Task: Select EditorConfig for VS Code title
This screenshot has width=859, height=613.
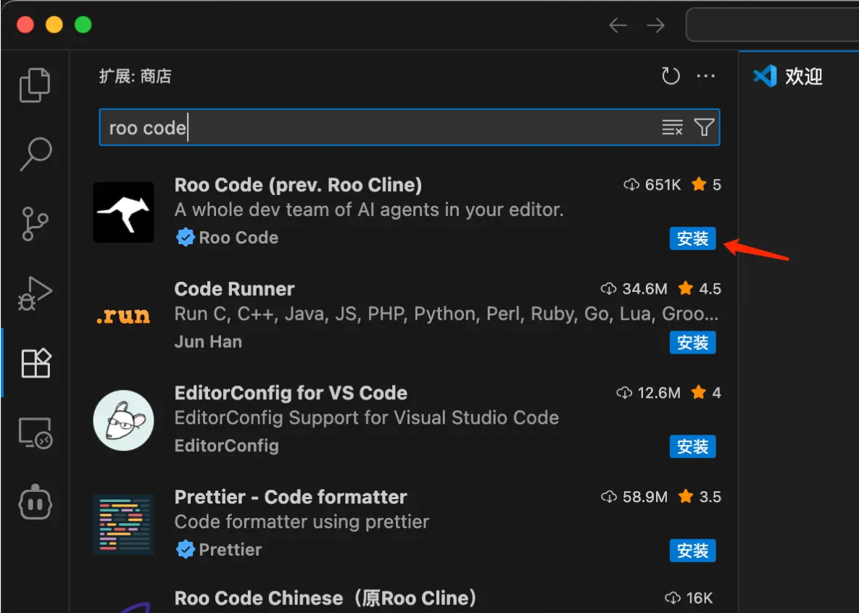Action: click(291, 393)
